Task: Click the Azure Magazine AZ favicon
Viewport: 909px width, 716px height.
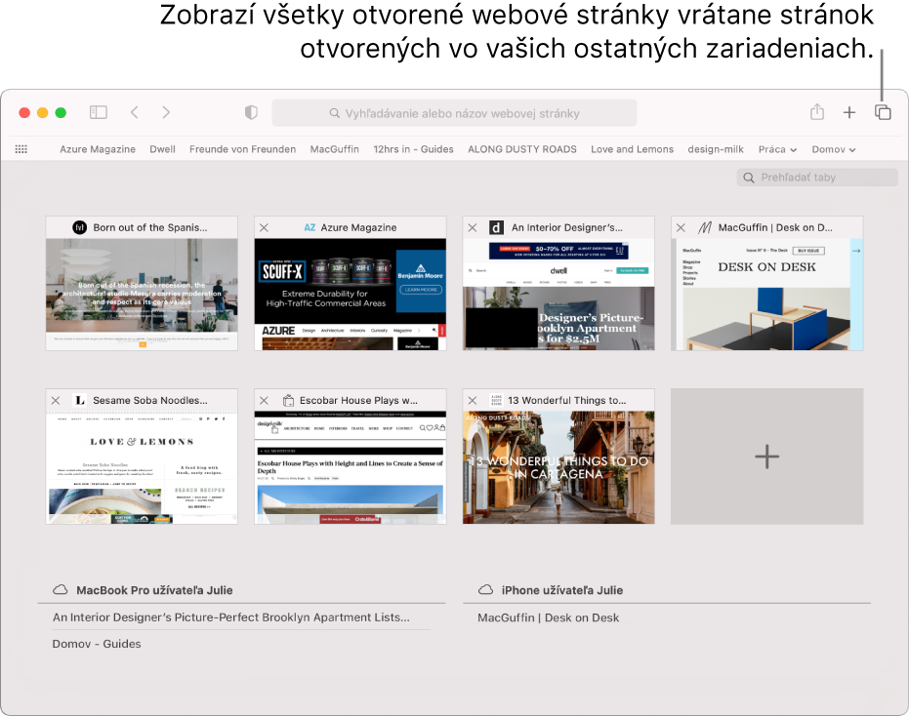Action: tap(310, 227)
